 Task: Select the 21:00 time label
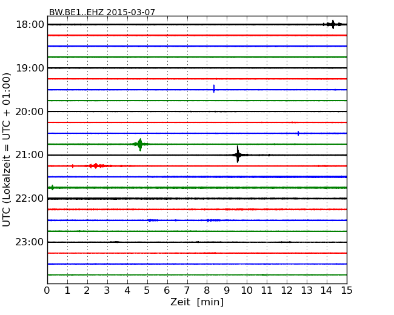(30, 155)
